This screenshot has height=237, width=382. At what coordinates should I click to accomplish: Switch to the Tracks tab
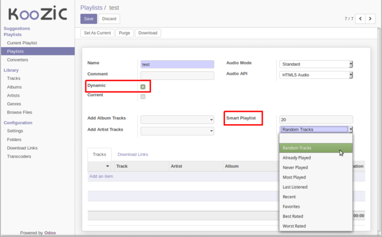coord(100,155)
